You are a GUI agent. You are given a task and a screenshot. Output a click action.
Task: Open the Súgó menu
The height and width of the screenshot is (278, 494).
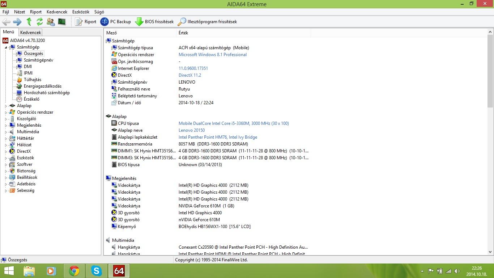99,12
